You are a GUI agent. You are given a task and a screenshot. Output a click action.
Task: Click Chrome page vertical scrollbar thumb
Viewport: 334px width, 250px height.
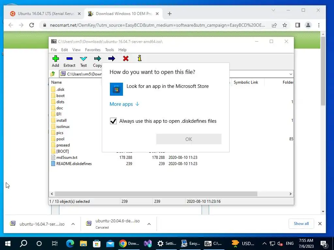(x=323, y=71)
